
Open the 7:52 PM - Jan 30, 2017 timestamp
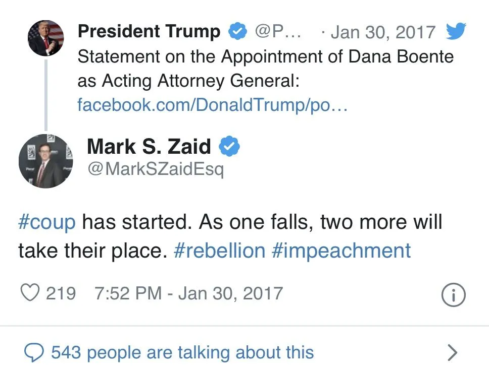pos(188,293)
